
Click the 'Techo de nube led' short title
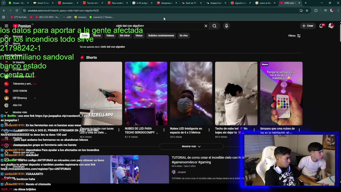pyautogui.click(x=231, y=130)
